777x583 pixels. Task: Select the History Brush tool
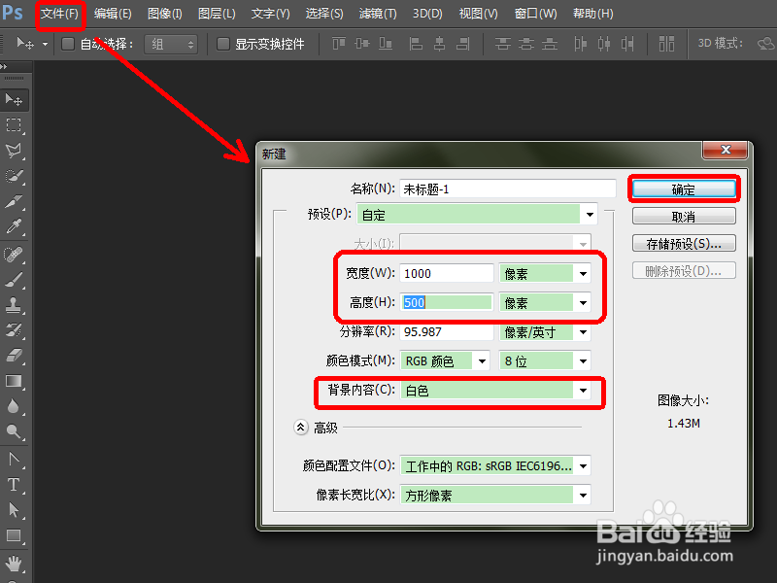(x=14, y=330)
